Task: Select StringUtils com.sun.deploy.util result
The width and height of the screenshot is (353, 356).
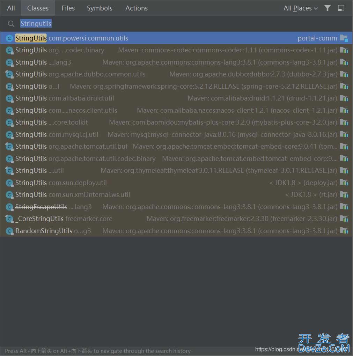Action: point(177,183)
